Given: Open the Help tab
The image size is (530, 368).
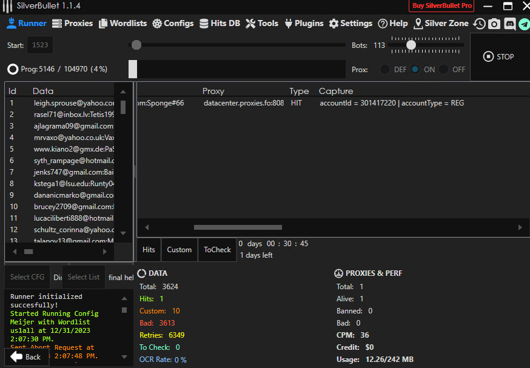Looking at the screenshot, I should click(x=393, y=23).
